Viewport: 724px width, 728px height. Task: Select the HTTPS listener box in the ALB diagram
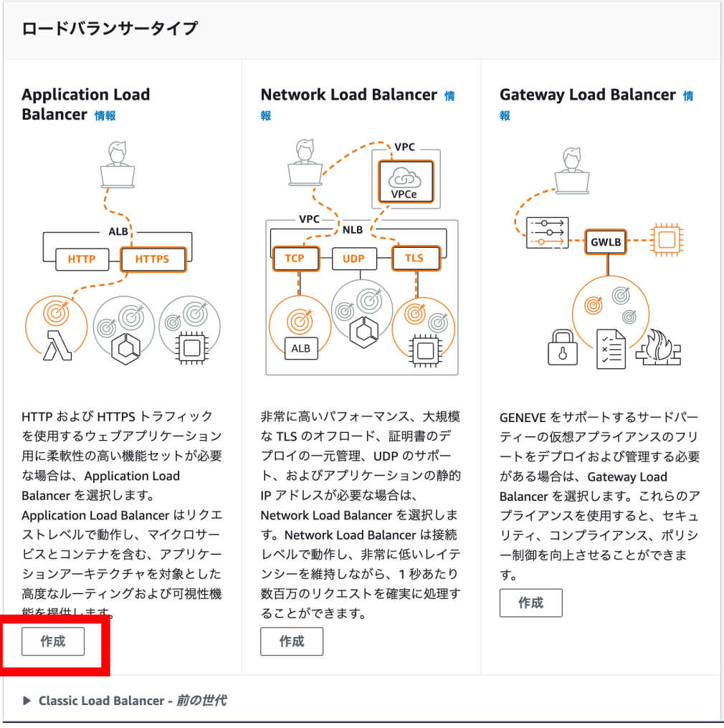point(153,259)
